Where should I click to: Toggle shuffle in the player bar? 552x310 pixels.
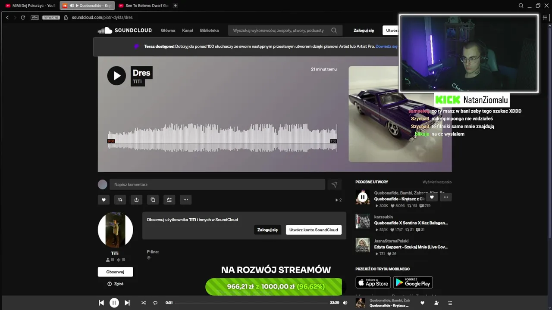[144, 303]
